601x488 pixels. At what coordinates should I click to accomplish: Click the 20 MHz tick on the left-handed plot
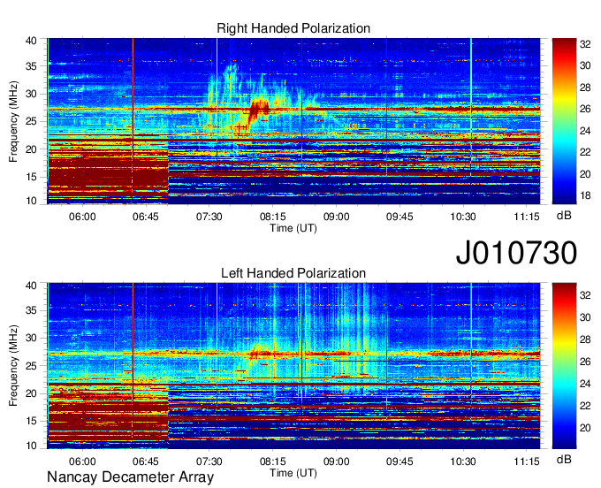coord(32,393)
